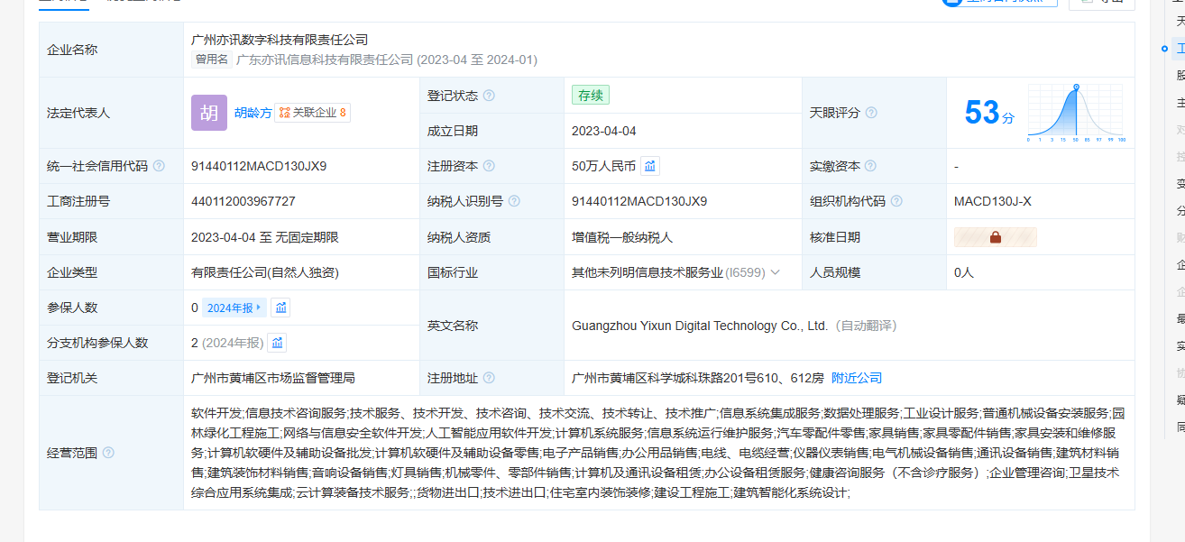Screen dimensions: 1185x542
Task: Click the 关联企业 8 button
Action: click(x=312, y=113)
